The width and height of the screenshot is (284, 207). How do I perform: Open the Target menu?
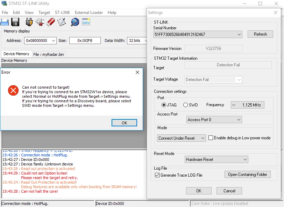(x=44, y=13)
